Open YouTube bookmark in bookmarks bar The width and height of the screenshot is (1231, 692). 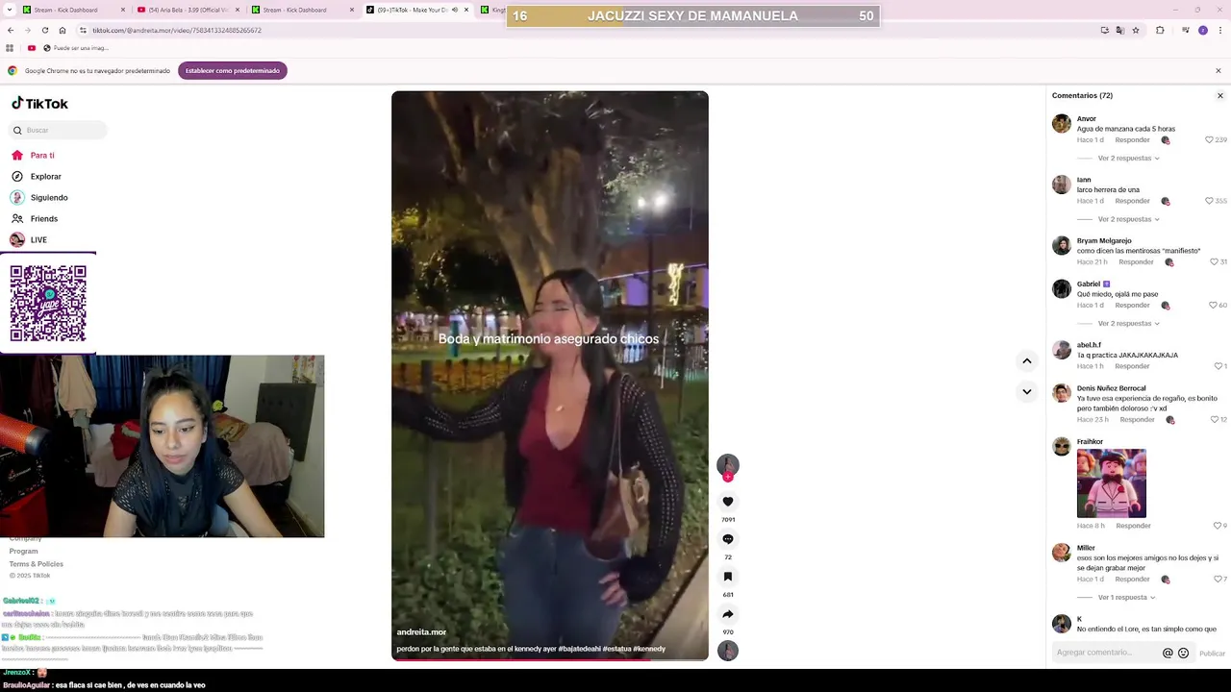(x=32, y=48)
